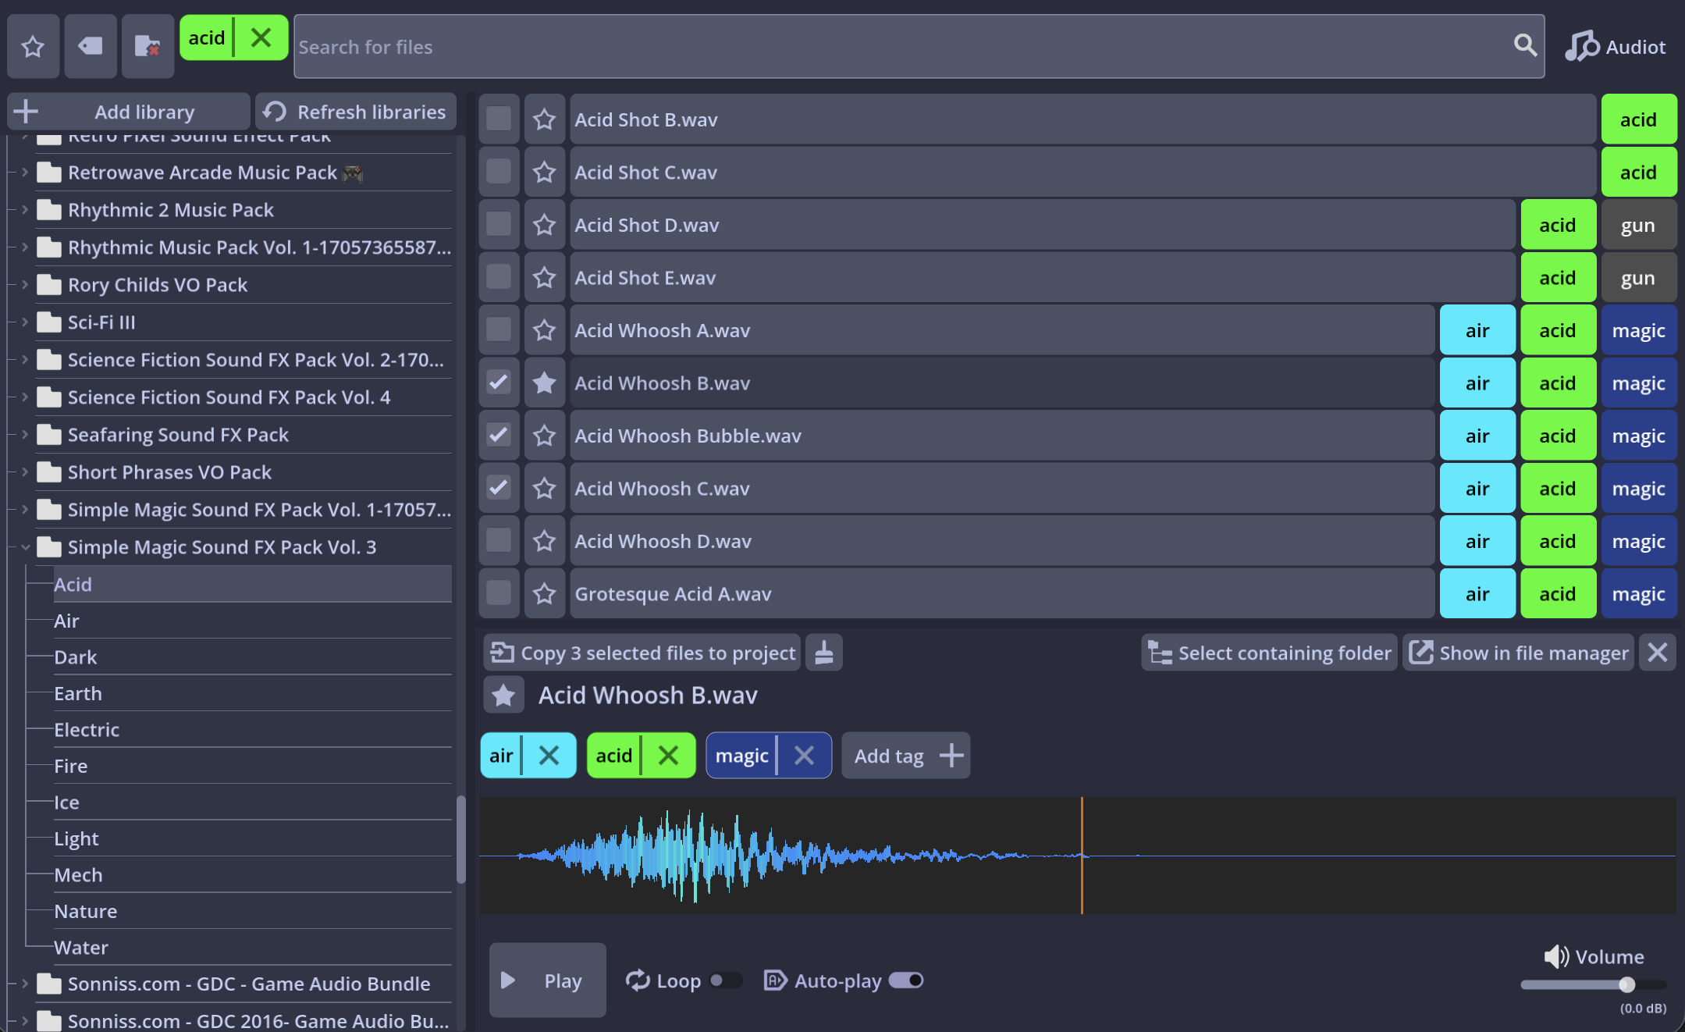Click Copy 3 selected files to project
This screenshot has height=1032, width=1685.
click(642, 653)
